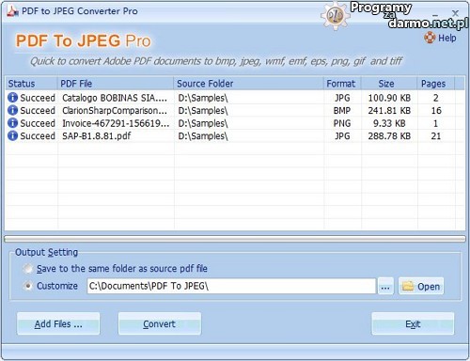Click the Exit button
Image resolution: width=470 pixels, height=361 pixels.
pyautogui.click(x=413, y=323)
